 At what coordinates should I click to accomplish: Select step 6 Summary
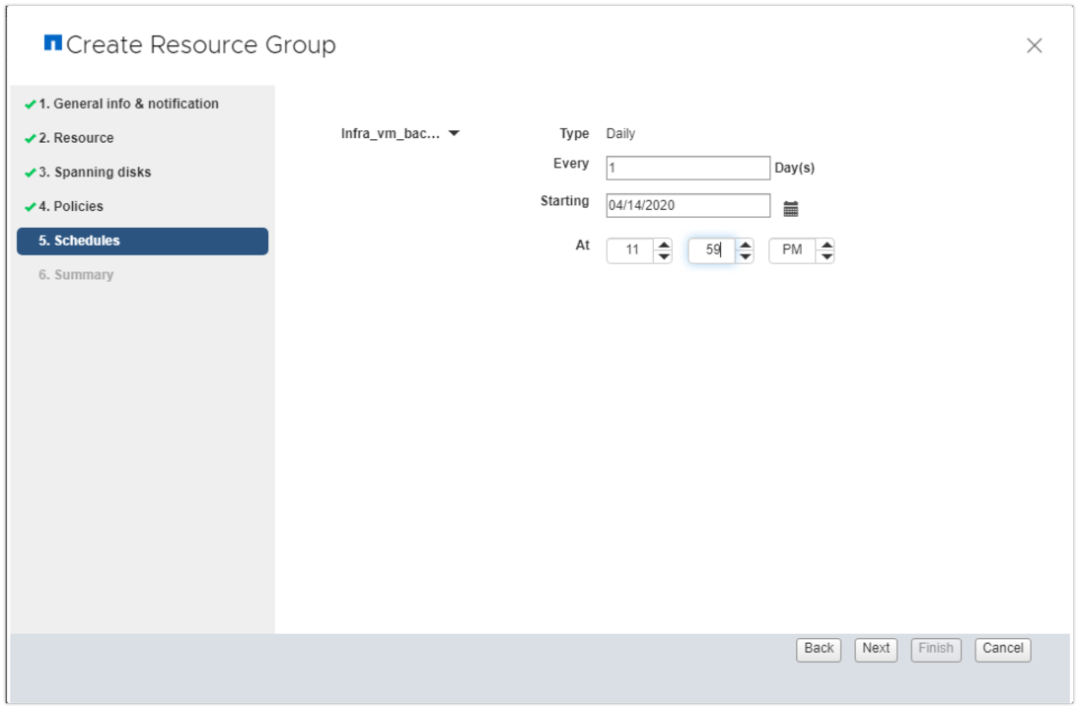pos(76,275)
